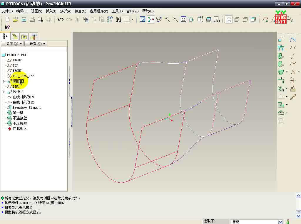The image size is (301, 224).
Task: Click the message area scroll up arrow
Action: click(299, 196)
